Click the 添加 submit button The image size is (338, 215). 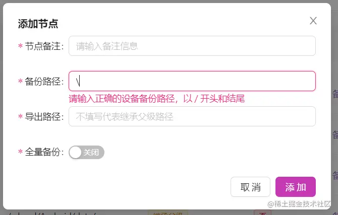[295, 187]
